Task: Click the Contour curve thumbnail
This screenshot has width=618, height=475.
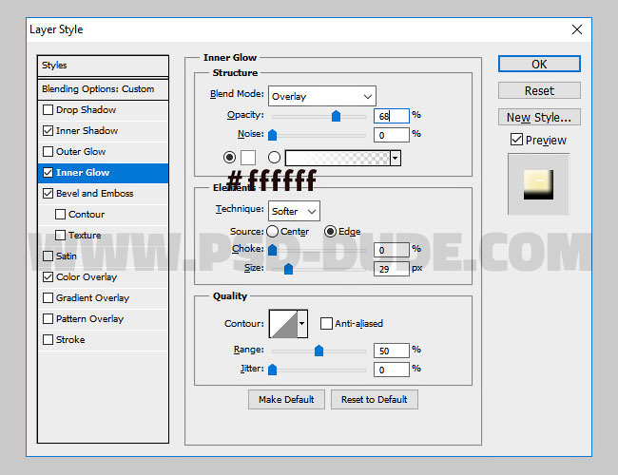Action: [283, 324]
